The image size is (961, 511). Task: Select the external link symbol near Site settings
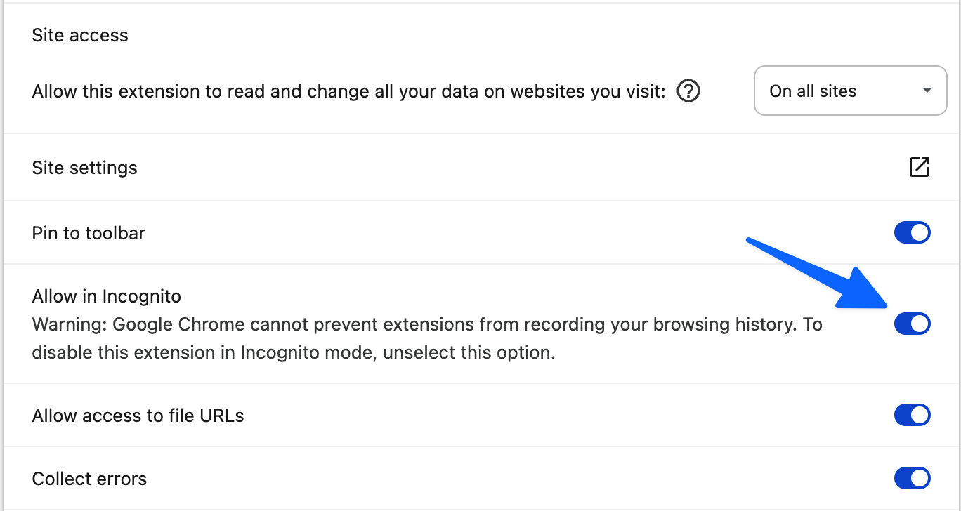point(920,167)
